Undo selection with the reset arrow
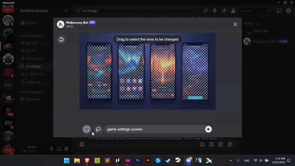The height and width of the screenshot is (166, 295). 61,39
